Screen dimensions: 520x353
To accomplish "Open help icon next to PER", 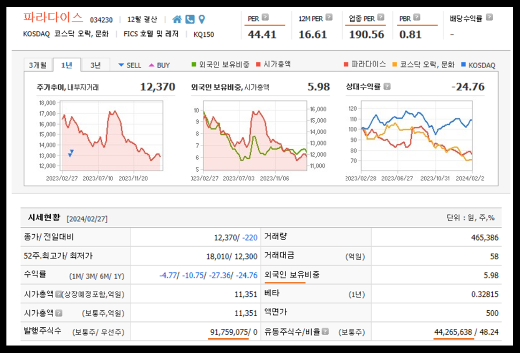I will point(265,17).
